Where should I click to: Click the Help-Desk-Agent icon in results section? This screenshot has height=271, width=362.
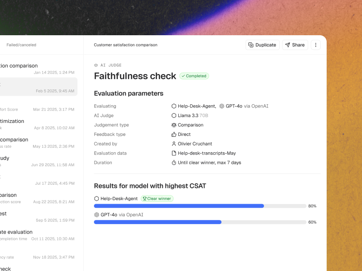coord(96,199)
